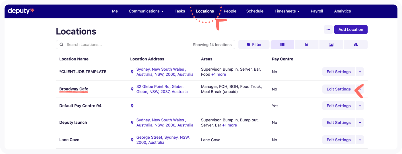Screen dimensions: 402x154
Task: Go to the People tab
Action: [x=230, y=11]
